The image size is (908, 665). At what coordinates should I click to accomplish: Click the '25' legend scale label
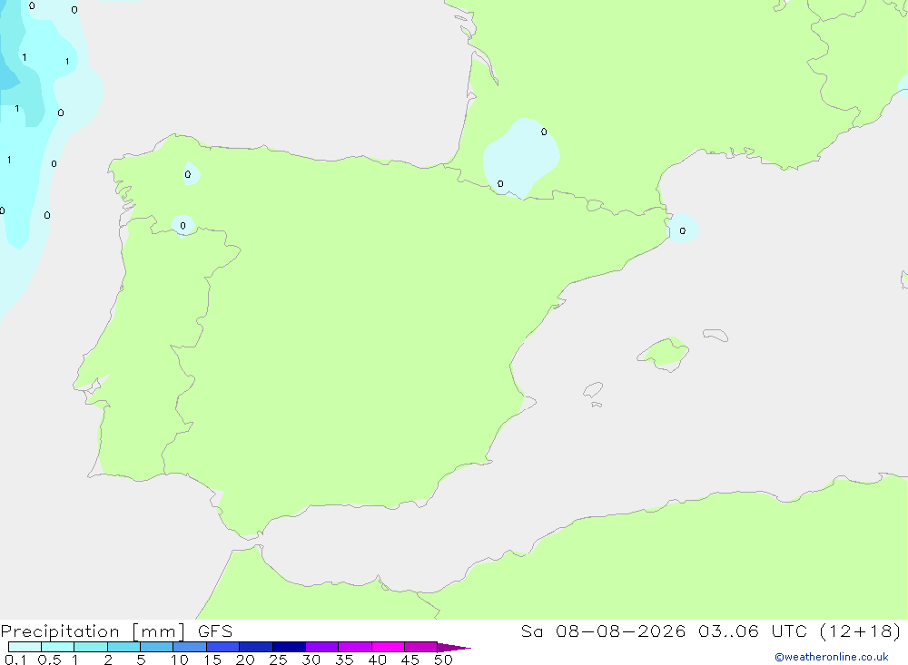pyautogui.click(x=278, y=660)
